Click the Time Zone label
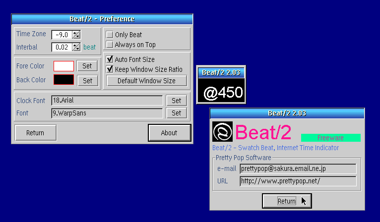Viewport: 380px width, 222px height. [31, 34]
